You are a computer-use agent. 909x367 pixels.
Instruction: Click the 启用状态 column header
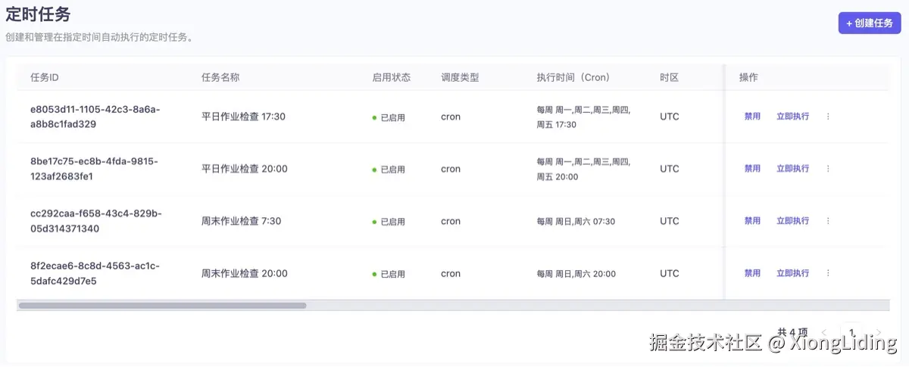(x=392, y=77)
